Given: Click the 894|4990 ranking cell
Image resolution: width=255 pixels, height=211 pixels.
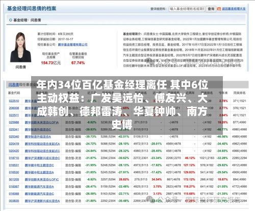Looking at the screenshot, I should point(240,180).
